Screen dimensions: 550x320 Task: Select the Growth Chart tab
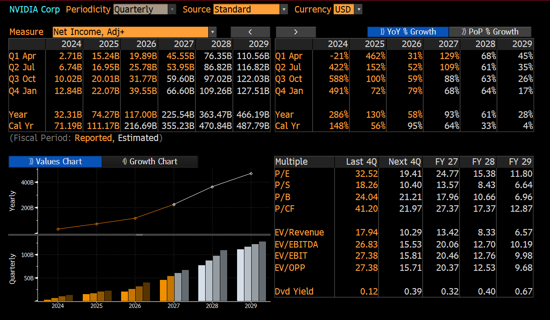(150, 162)
